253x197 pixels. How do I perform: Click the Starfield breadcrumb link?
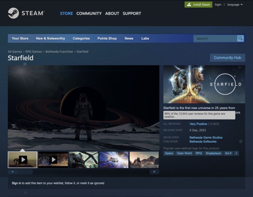tap(82, 52)
